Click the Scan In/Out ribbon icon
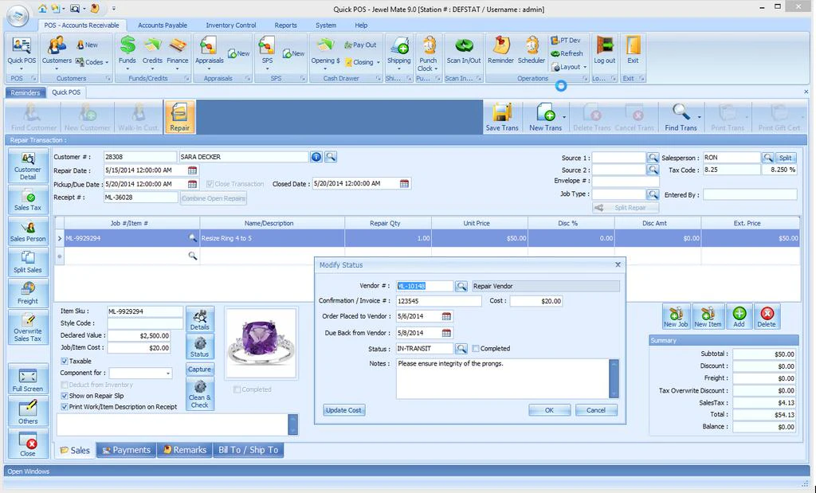This screenshot has width=816, height=493. tap(462, 49)
